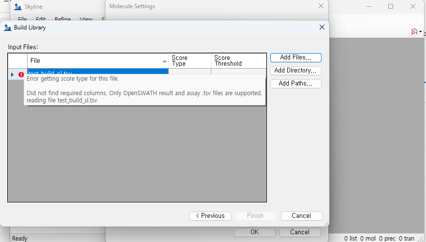426x242 pixels.
Task: Go back with the Previous button
Action: pos(210,216)
